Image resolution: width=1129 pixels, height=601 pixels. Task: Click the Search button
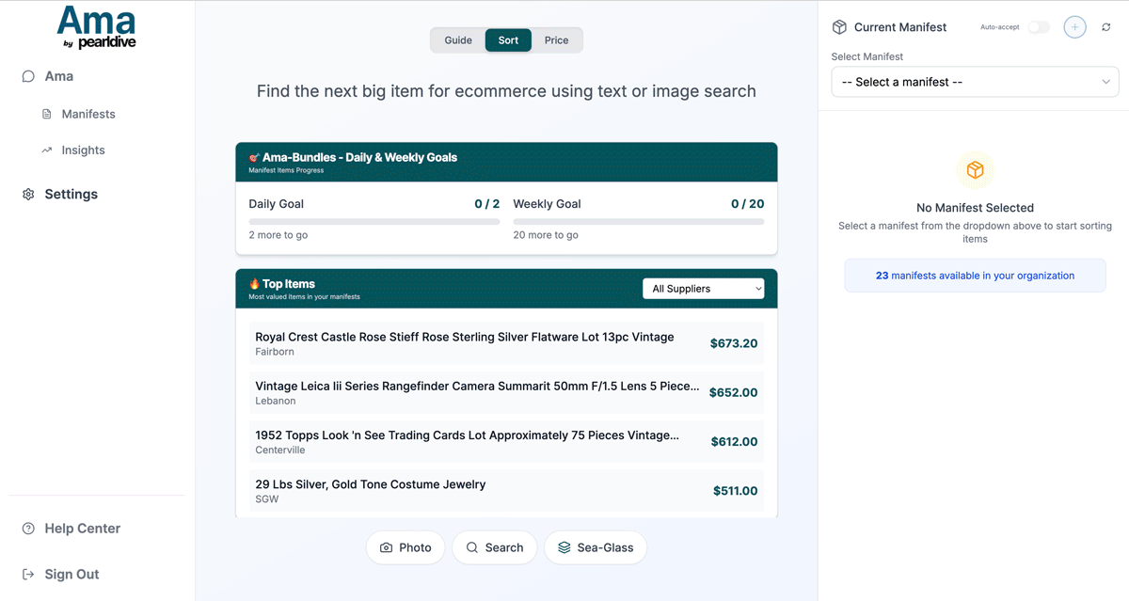[x=495, y=547]
